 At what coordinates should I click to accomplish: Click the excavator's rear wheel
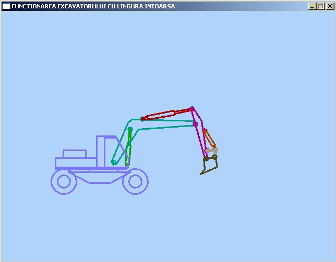(x=64, y=181)
